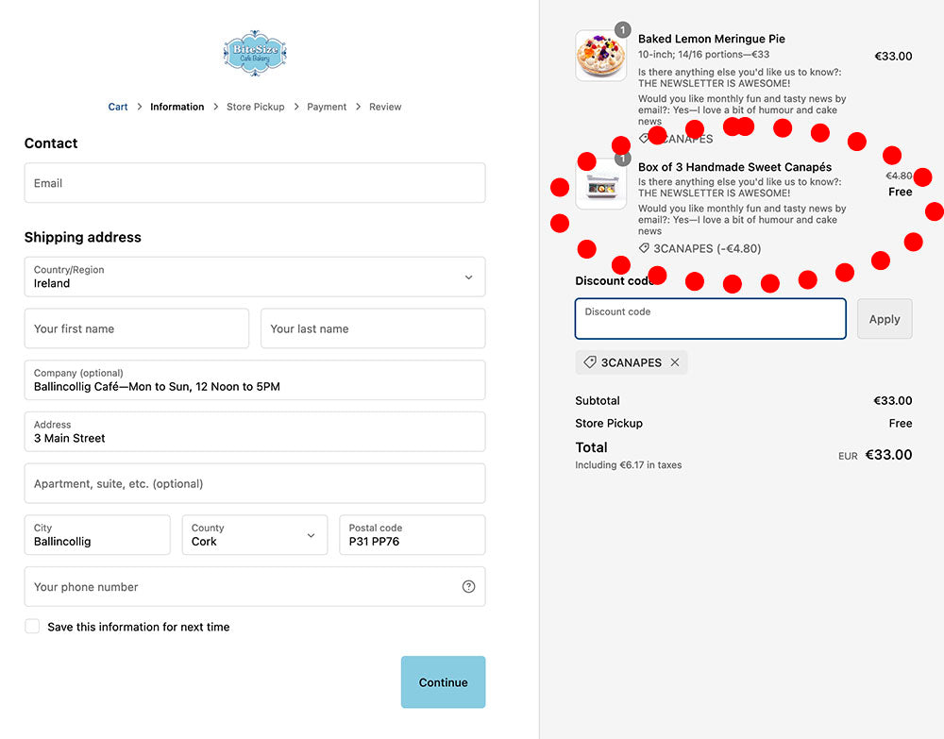Screen dimensions: 944x739
Task: Click the Discount code text field
Action: tap(710, 319)
